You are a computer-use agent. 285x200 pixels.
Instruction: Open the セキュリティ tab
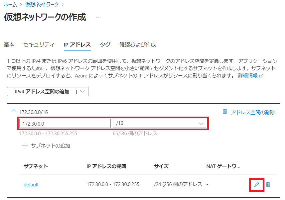39,45
